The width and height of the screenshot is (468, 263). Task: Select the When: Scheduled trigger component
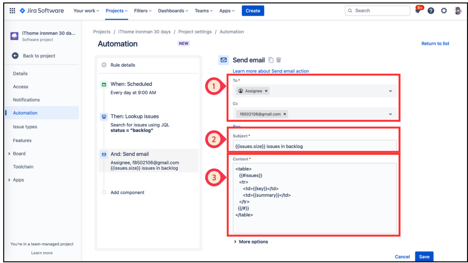[x=149, y=88]
